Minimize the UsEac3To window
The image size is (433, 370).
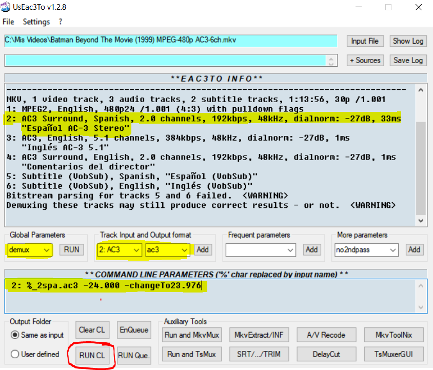click(x=359, y=7)
